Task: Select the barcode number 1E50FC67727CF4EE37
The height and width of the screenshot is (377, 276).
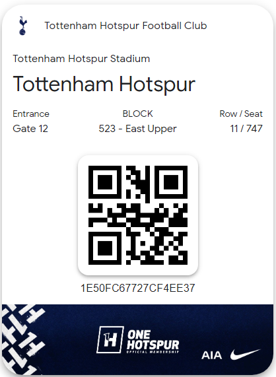Action: (x=138, y=288)
